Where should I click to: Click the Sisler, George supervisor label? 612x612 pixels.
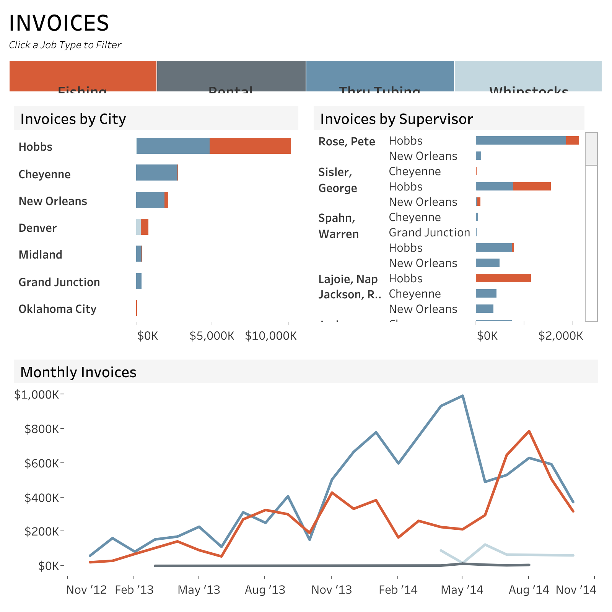(x=338, y=180)
